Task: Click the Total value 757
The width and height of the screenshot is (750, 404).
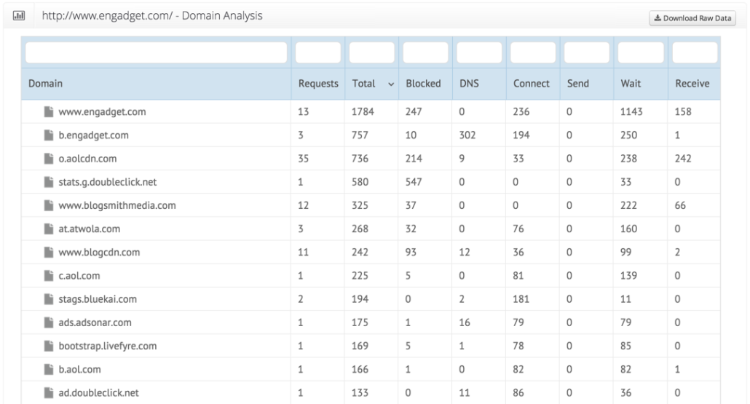Action: [x=360, y=135]
